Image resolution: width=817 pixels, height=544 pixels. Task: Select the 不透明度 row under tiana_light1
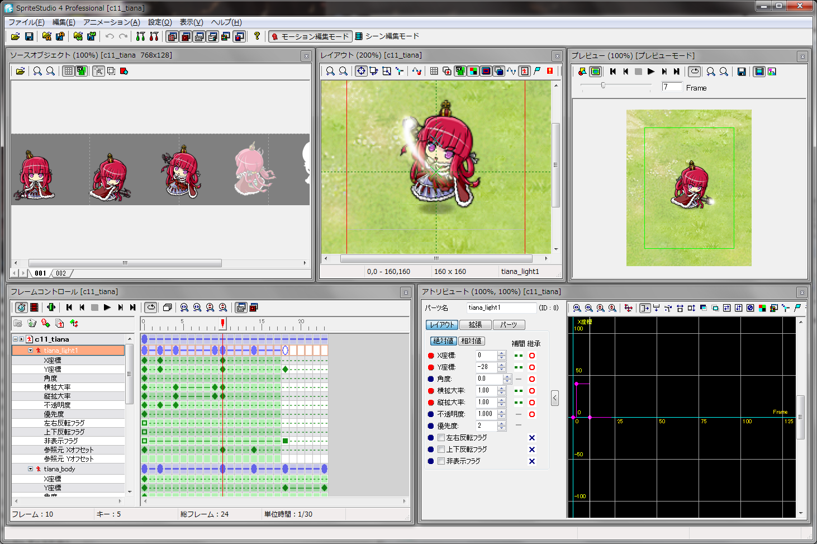[x=68, y=405]
